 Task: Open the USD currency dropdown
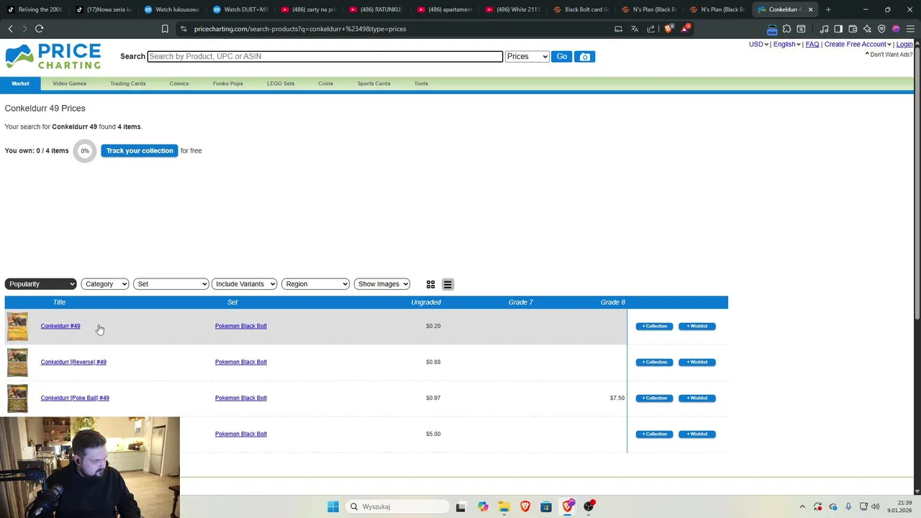(x=758, y=44)
